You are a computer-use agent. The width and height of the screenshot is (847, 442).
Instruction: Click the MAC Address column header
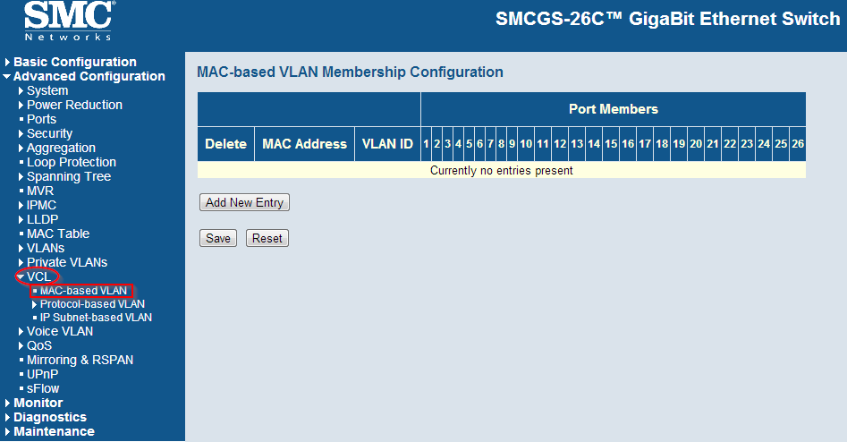tap(304, 144)
